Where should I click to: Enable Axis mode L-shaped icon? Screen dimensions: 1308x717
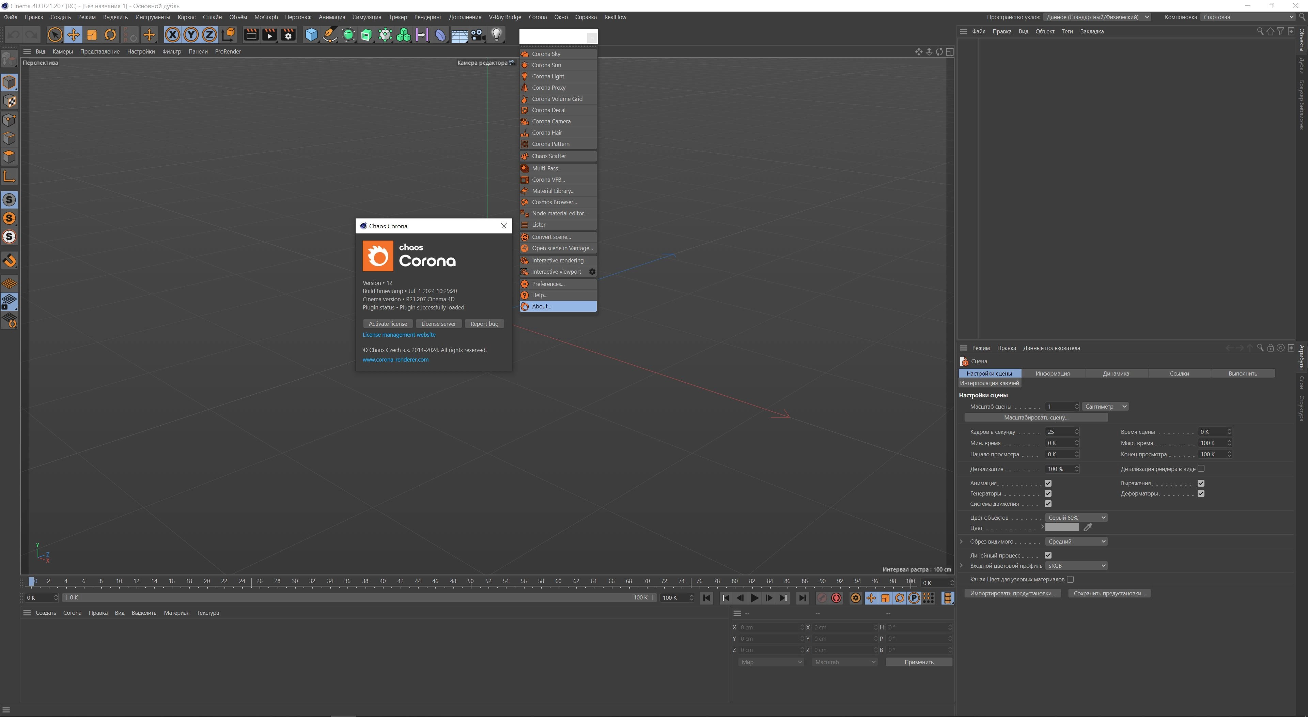point(9,176)
